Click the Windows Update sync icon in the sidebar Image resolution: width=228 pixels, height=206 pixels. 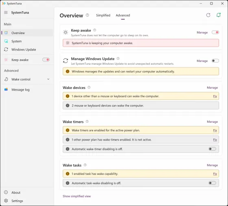6,50
